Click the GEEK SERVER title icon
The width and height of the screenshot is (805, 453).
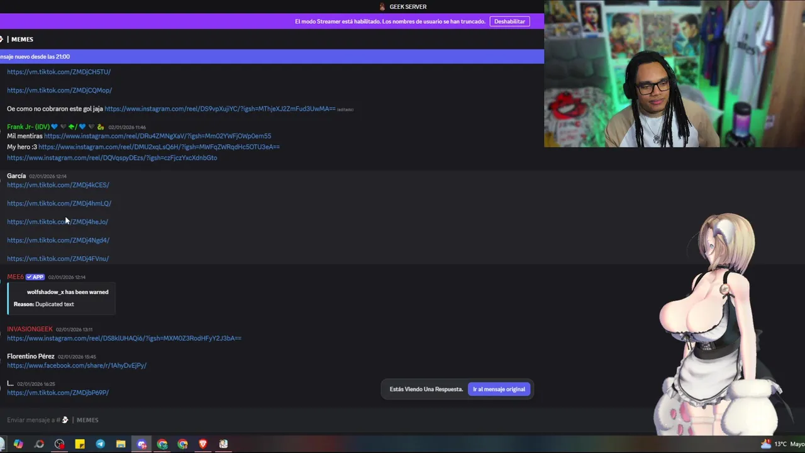click(382, 6)
